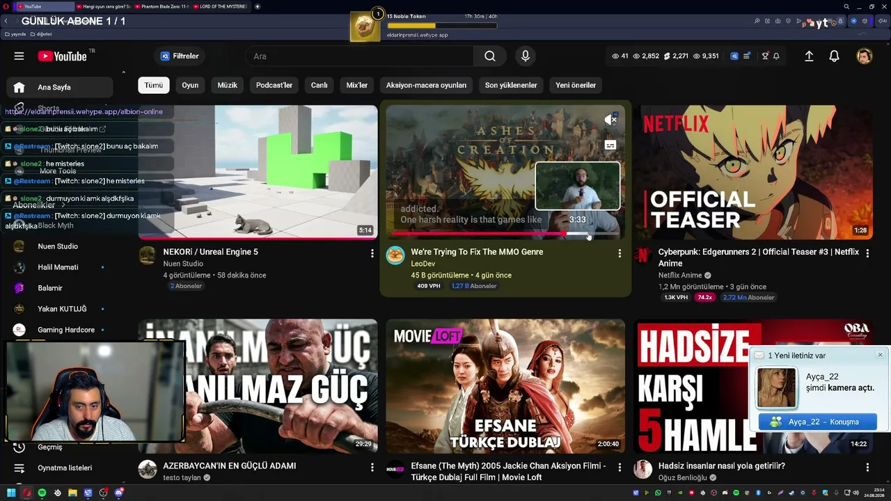The height and width of the screenshot is (501, 891).
Task: Switch to the Phantom Blade Zero browser tab
Action: 161,6
